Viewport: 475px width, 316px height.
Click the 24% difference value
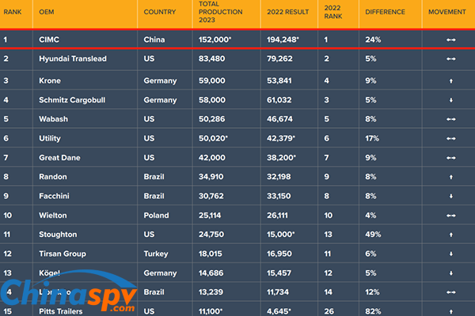[373, 39]
